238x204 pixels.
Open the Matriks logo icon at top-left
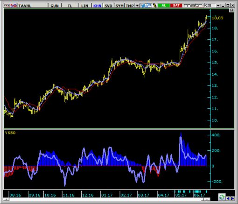(x=7, y=6)
